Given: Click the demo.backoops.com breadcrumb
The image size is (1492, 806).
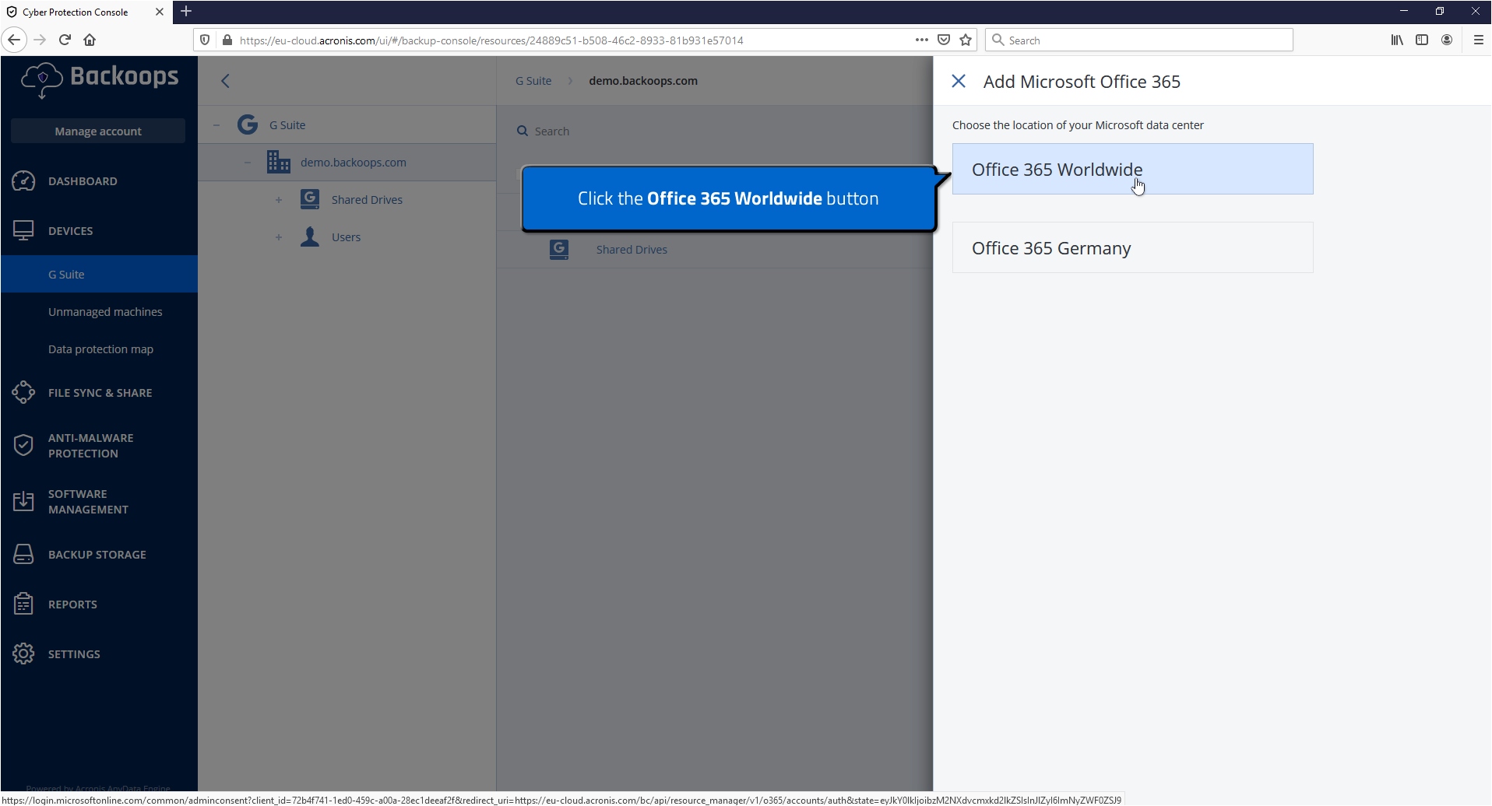Looking at the screenshot, I should point(643,80).
